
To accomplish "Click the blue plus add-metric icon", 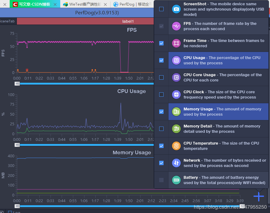I will click(x=259, y=197).
